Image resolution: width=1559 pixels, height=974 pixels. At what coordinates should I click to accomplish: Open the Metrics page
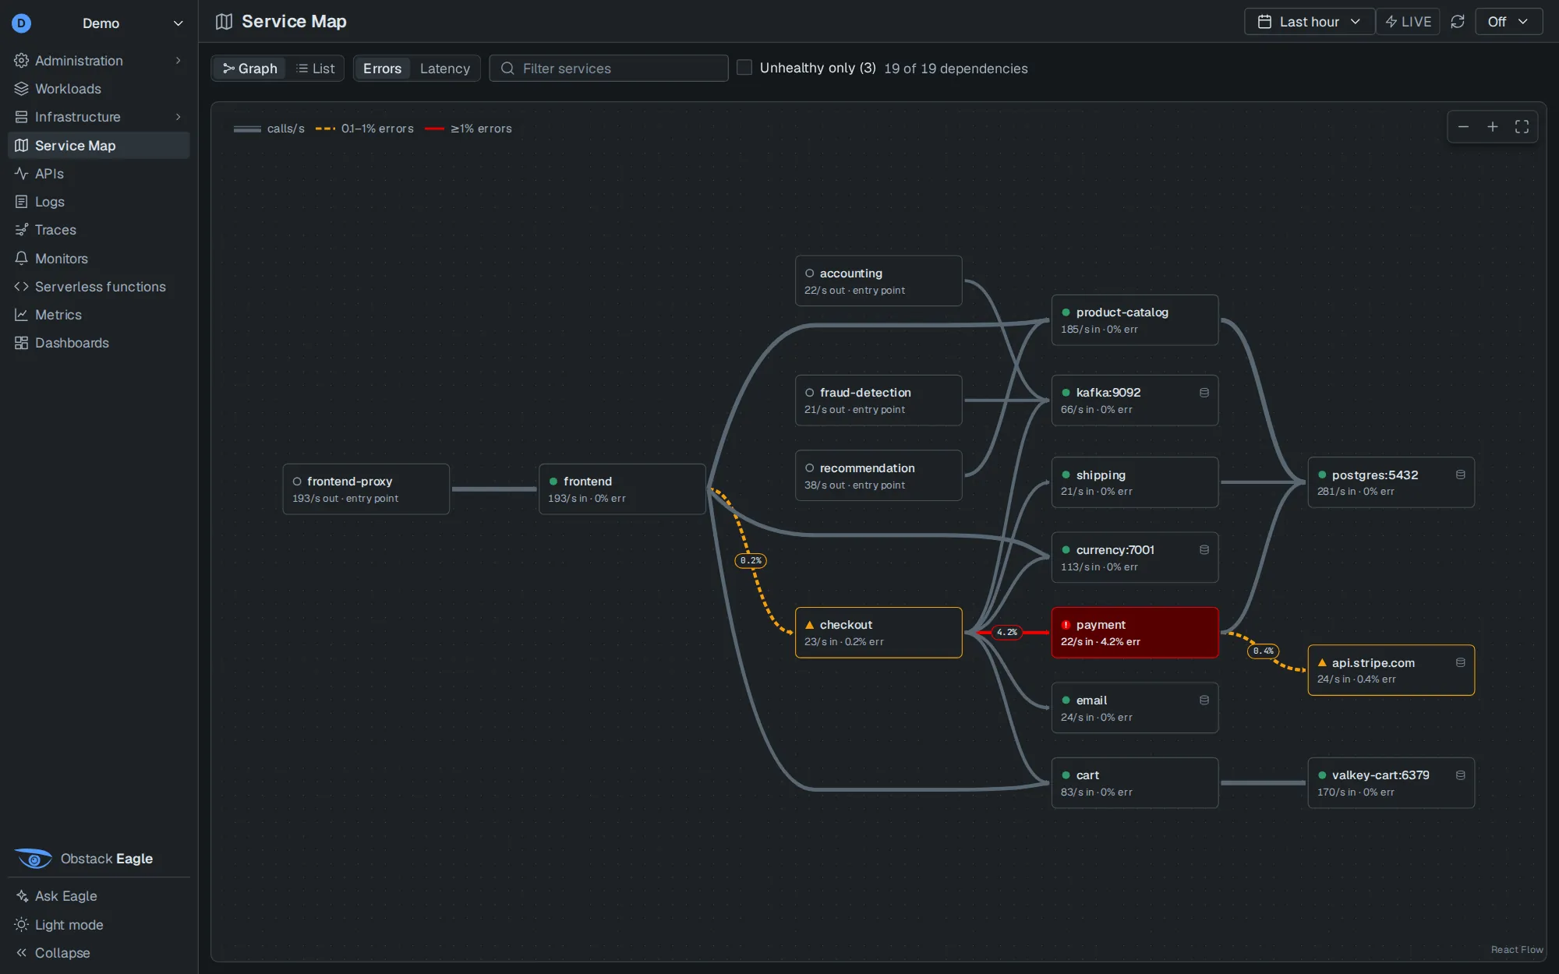click(98, 315)
